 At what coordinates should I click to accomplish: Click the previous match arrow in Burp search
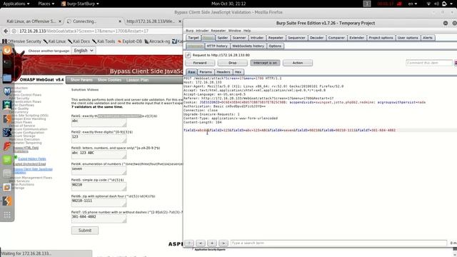click(201, 243)
